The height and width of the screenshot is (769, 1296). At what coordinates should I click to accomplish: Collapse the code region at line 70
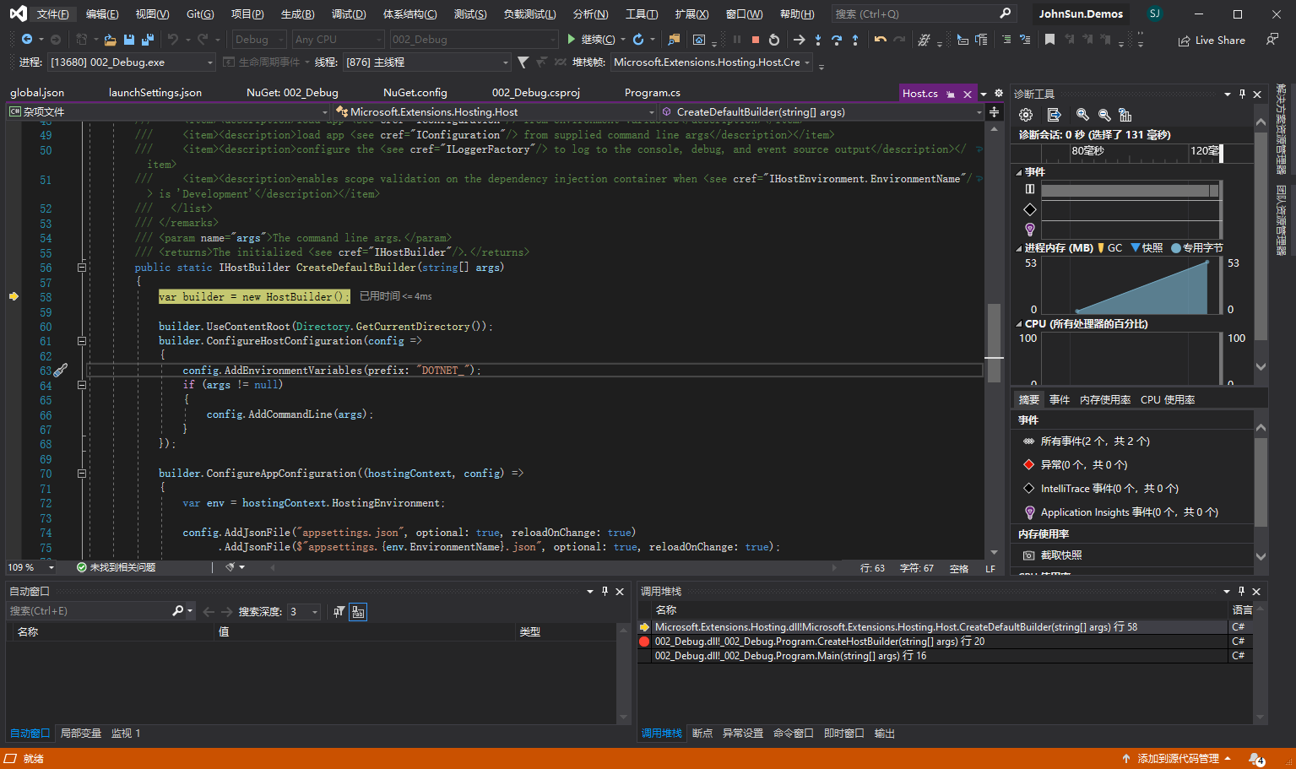click(82, 474)
